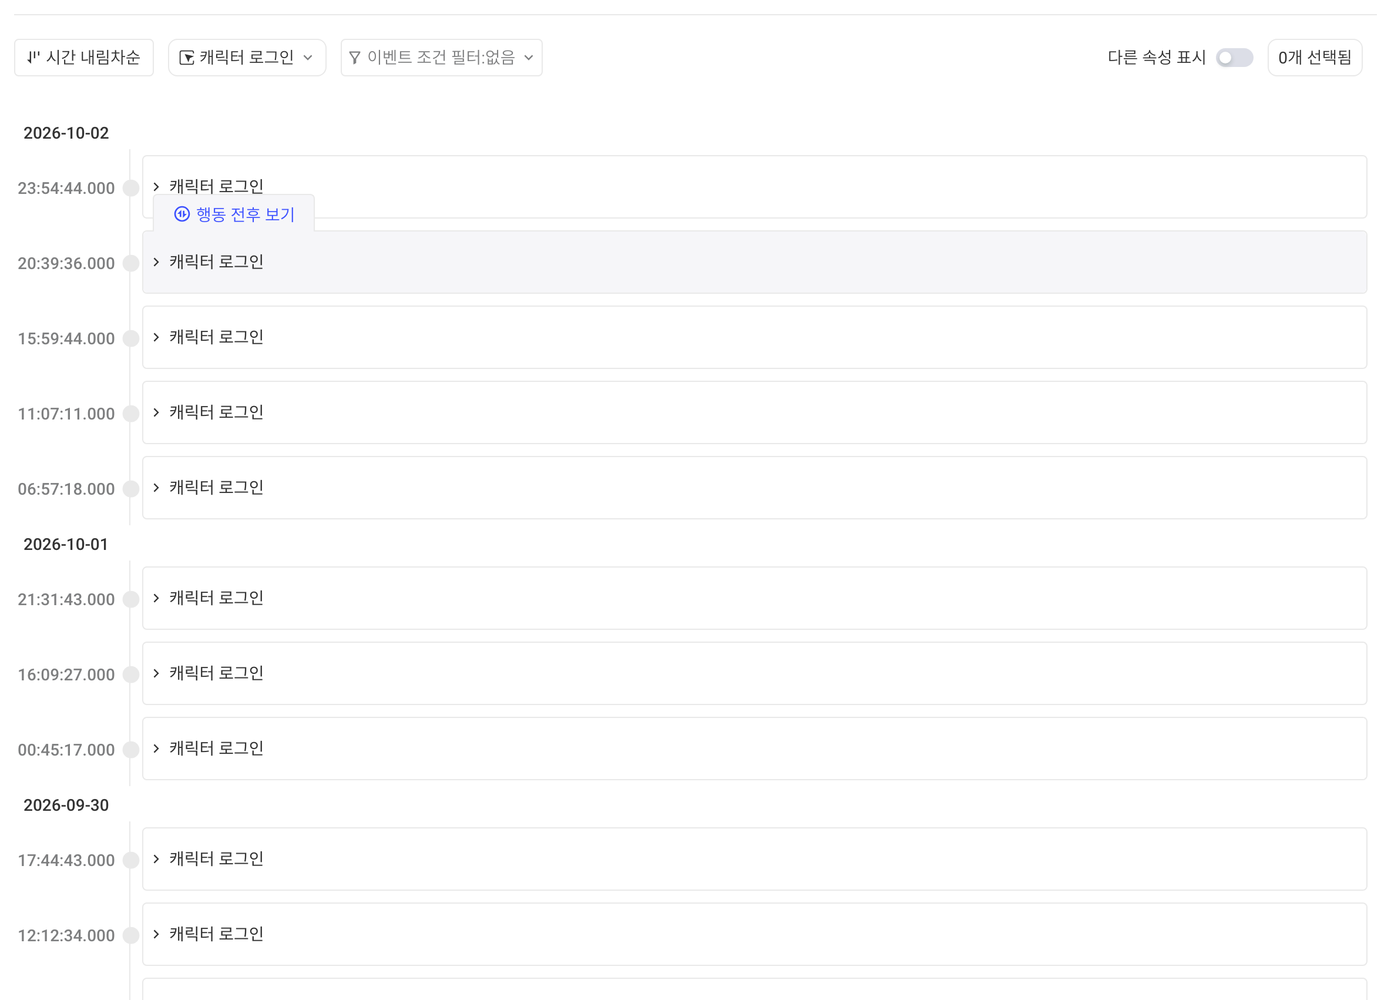Image resolution: width=1391 pixels, height=1000 pixels.
Task: Expand the 15:59:44.000 event row chevron
Action: [156, 337]
